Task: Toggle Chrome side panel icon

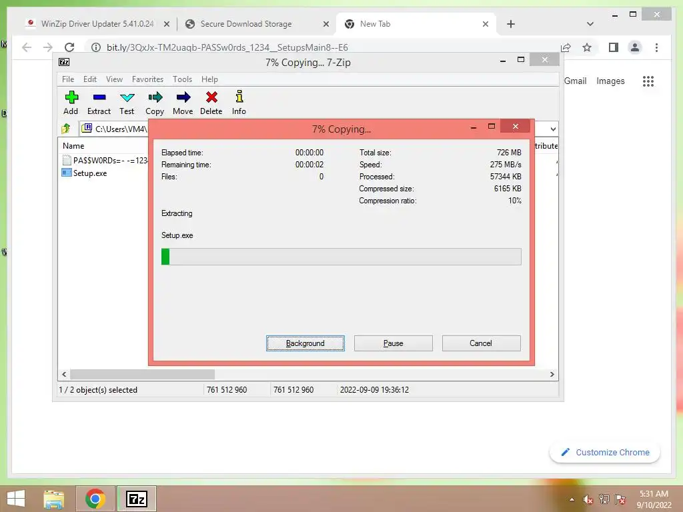Action: [614, 47]
